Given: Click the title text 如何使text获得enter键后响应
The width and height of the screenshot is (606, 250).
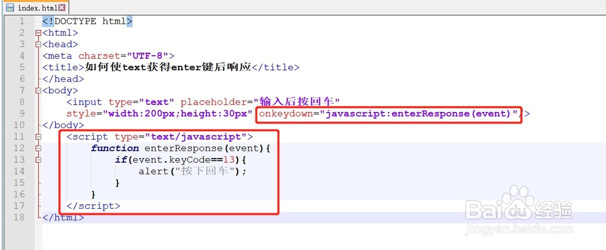Looking at the screenshot, I should tap(168, 68).
